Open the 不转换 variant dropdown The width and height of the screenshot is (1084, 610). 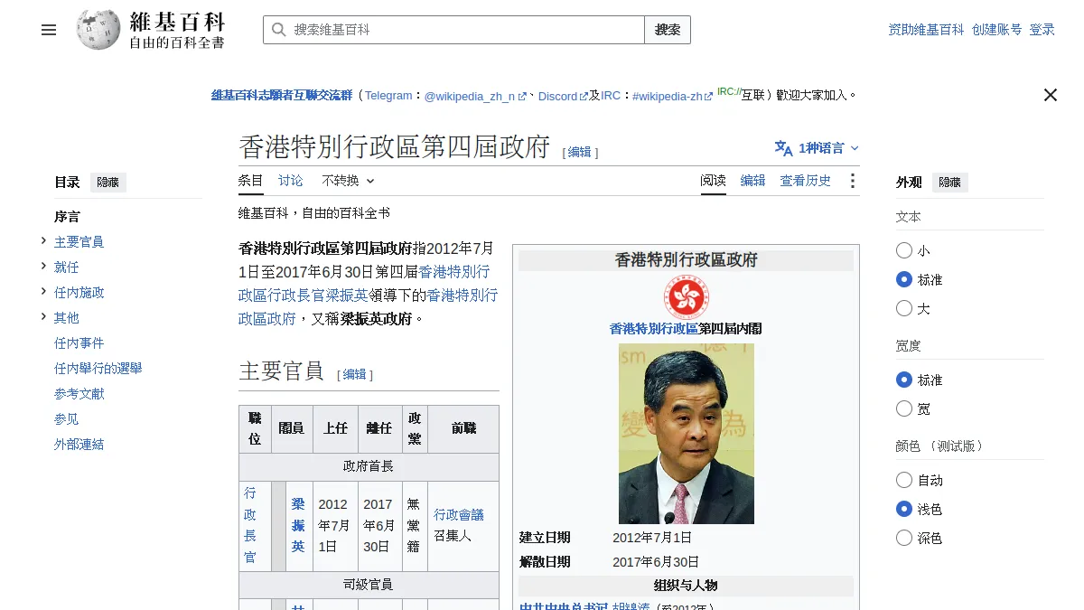348,181
